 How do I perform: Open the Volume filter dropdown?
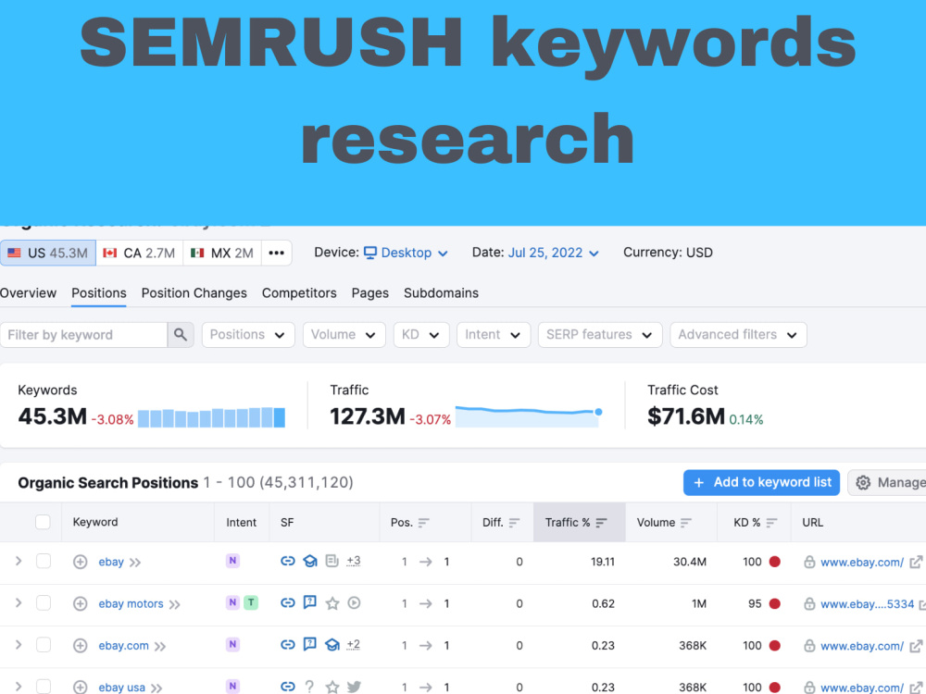point(344,335)
